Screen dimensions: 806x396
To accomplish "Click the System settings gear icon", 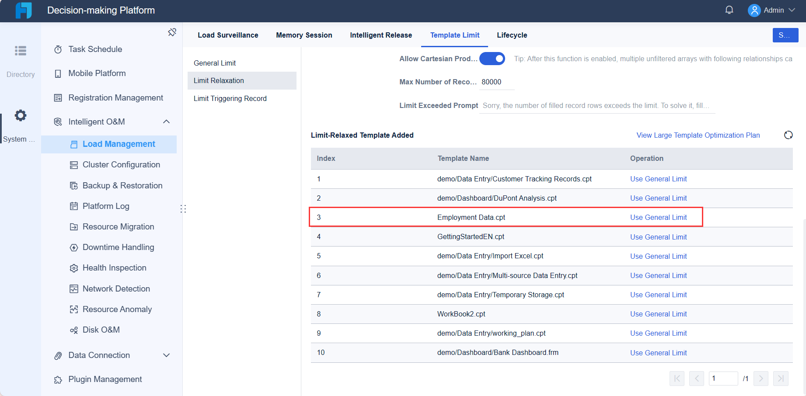I will [20, 115].
